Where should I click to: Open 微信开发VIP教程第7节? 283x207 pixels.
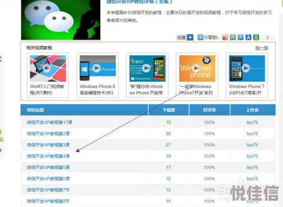(x=48, y=190)
